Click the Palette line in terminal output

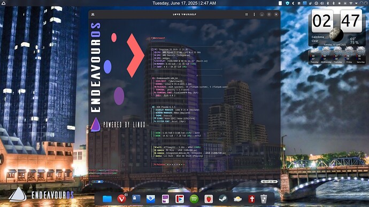tap(169, 164)
